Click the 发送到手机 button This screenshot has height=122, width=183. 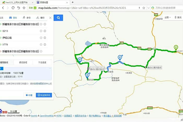pyautogui.click(x=44, y=95)
